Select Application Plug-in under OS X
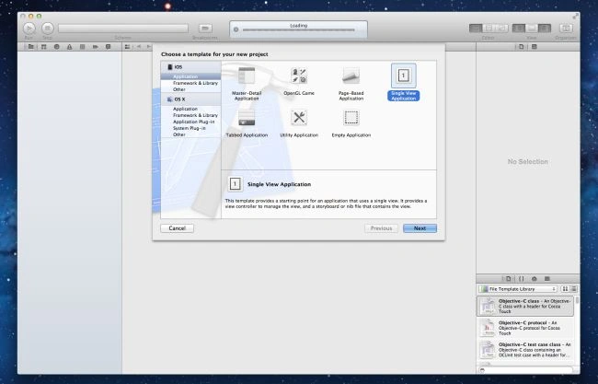 [194, 122]
